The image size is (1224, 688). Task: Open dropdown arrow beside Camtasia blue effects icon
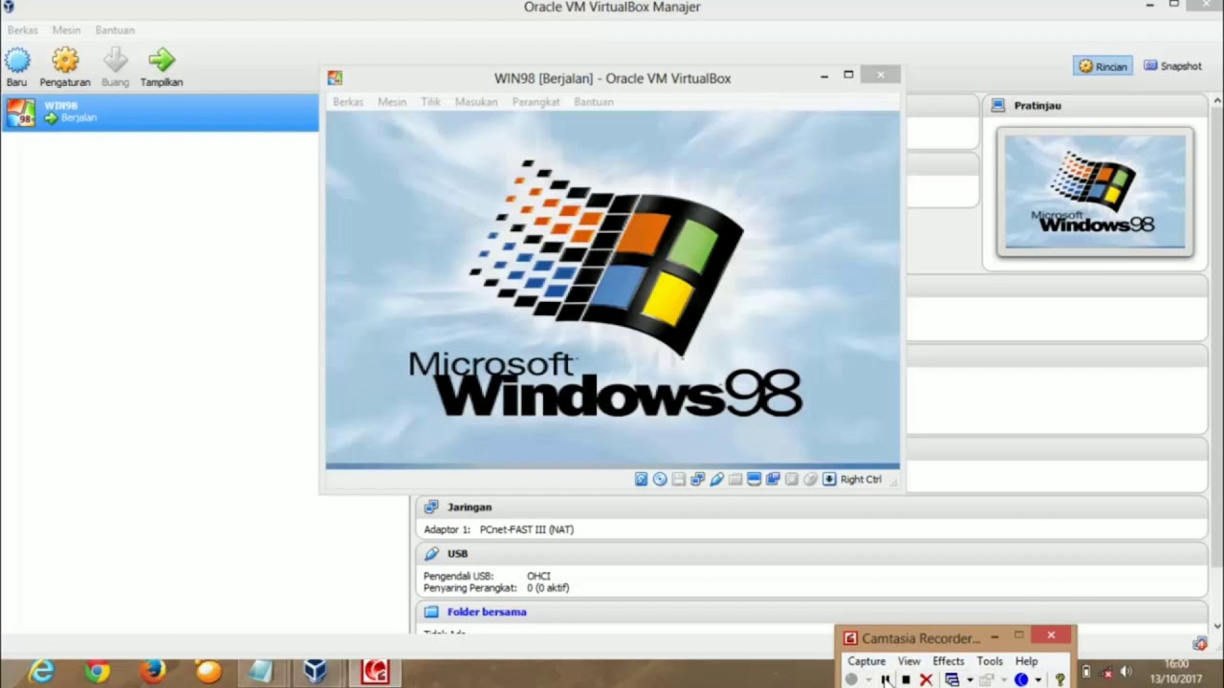(x=1038, y=680)
